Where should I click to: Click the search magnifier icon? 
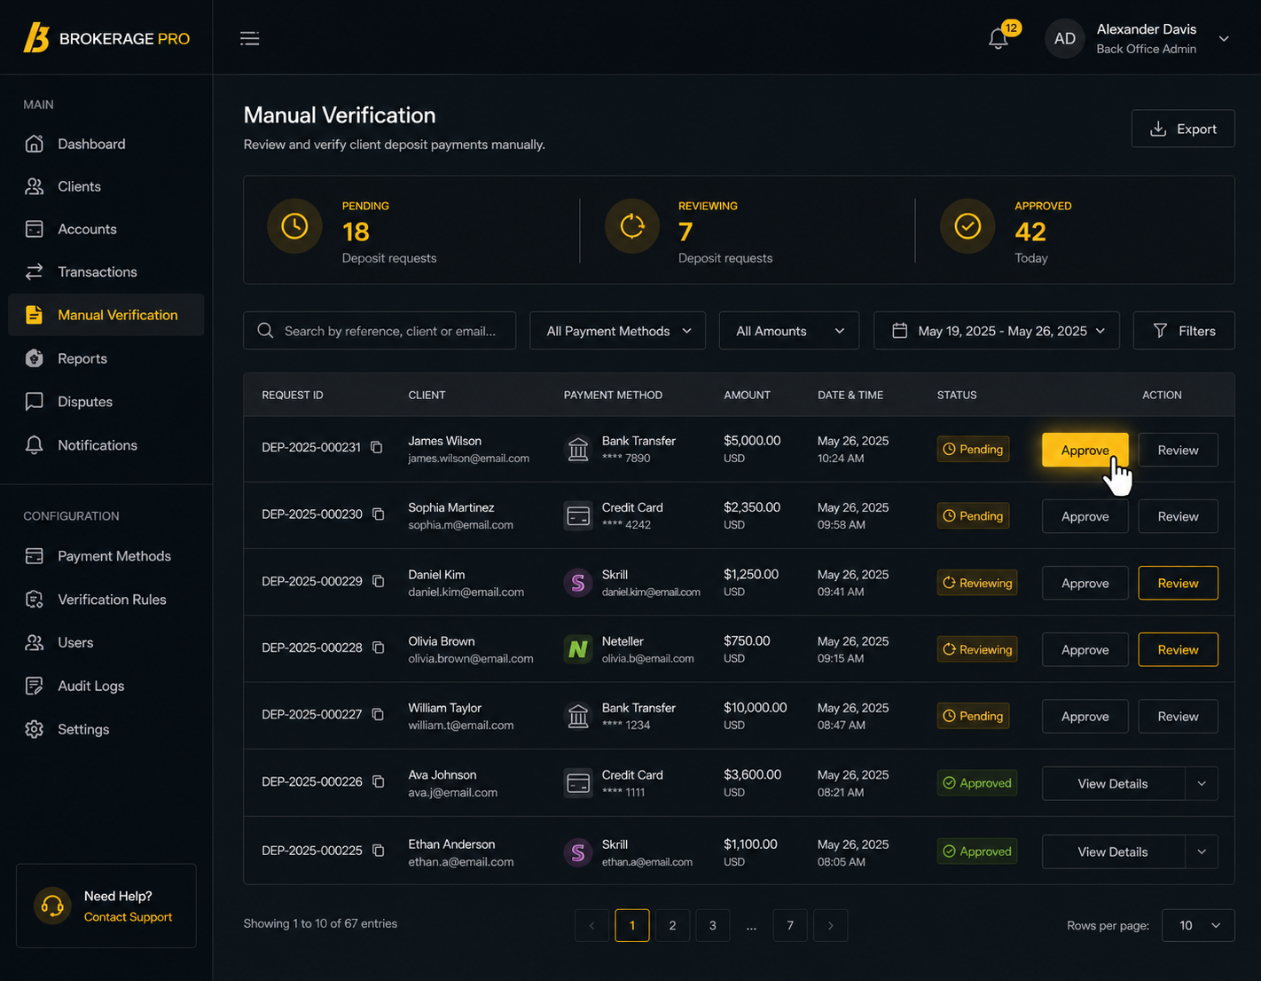coord(265,330)
